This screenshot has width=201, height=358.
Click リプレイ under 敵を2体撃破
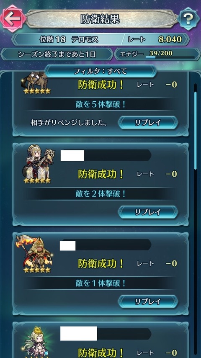[x=148, y=212]
